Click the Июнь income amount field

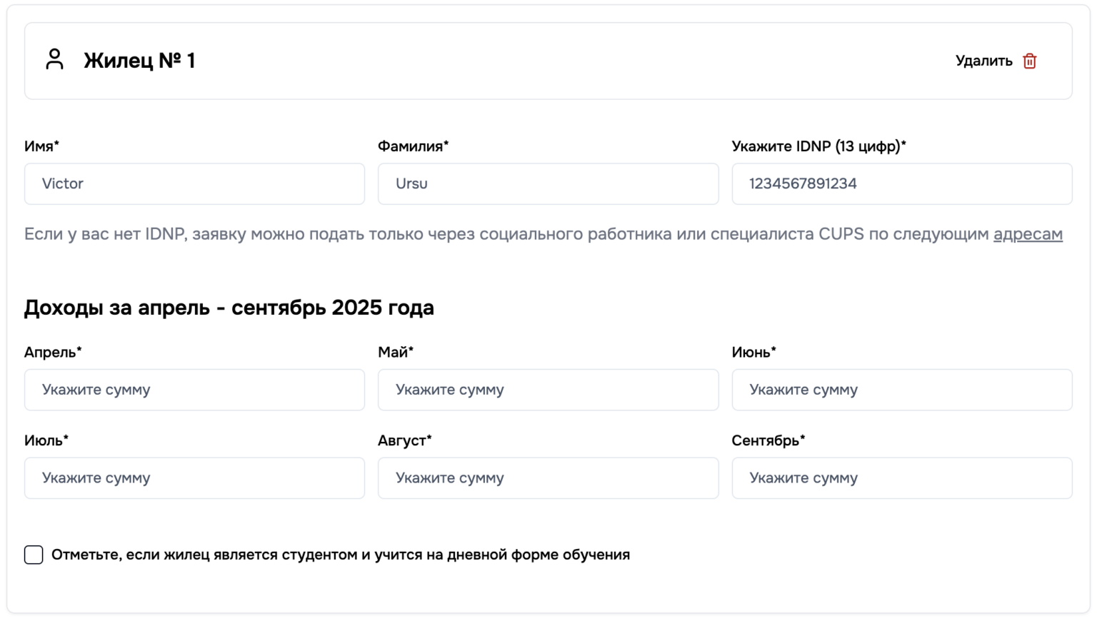tap(901, 390)
